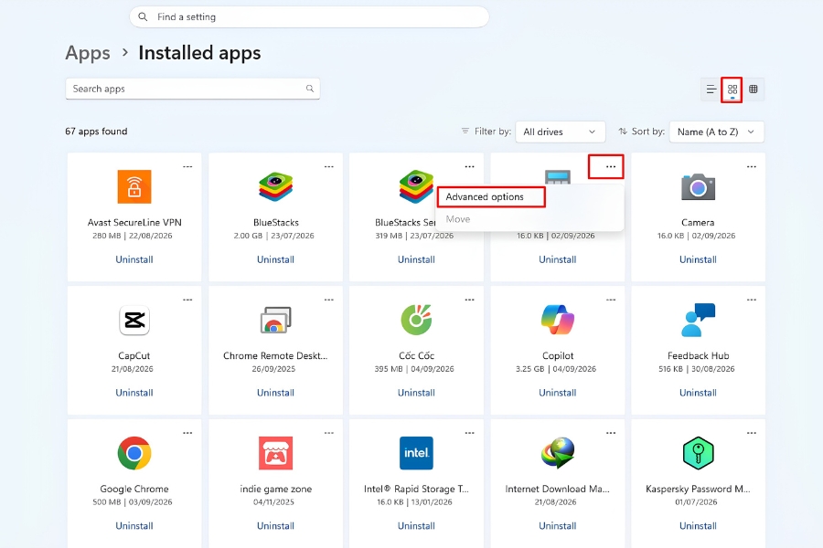Click the Feedback Hub app name
The height and width of the screenshot is (548, 823).
coord(698,355)
